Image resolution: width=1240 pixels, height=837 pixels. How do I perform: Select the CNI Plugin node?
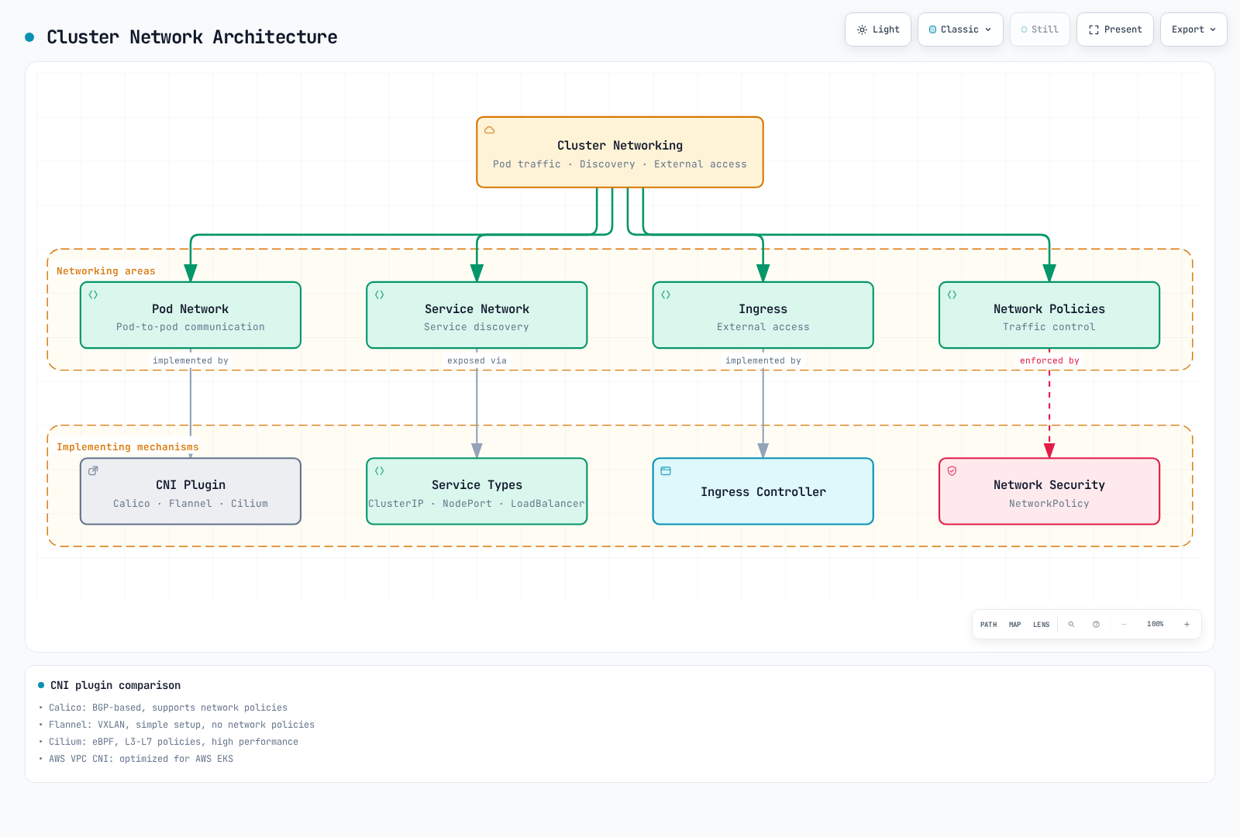pos(191,491)
